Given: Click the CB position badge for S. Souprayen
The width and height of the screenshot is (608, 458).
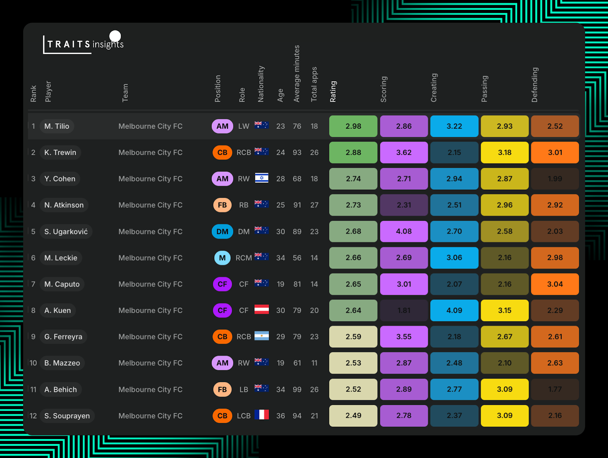Looking at the screenshot, I should click(222, 416).
